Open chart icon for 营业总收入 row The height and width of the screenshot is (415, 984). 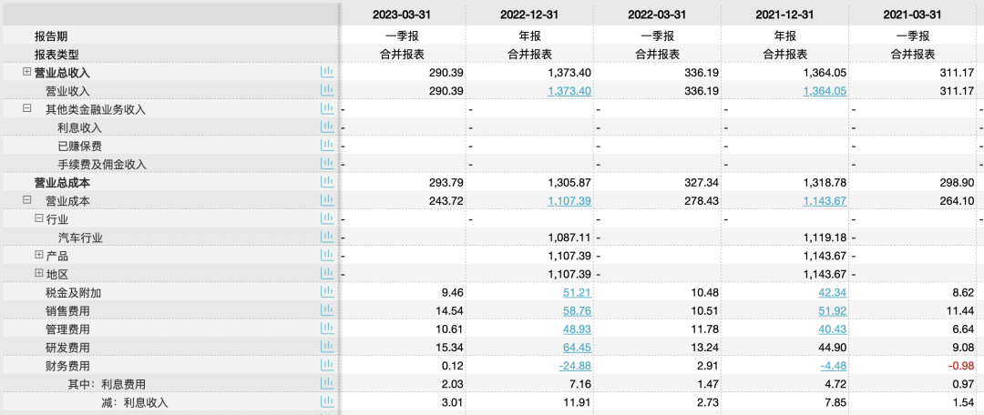(x=327, y=72)
